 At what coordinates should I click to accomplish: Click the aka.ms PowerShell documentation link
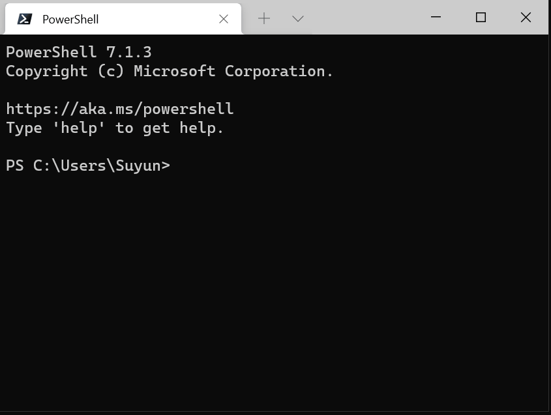(119, 109)
